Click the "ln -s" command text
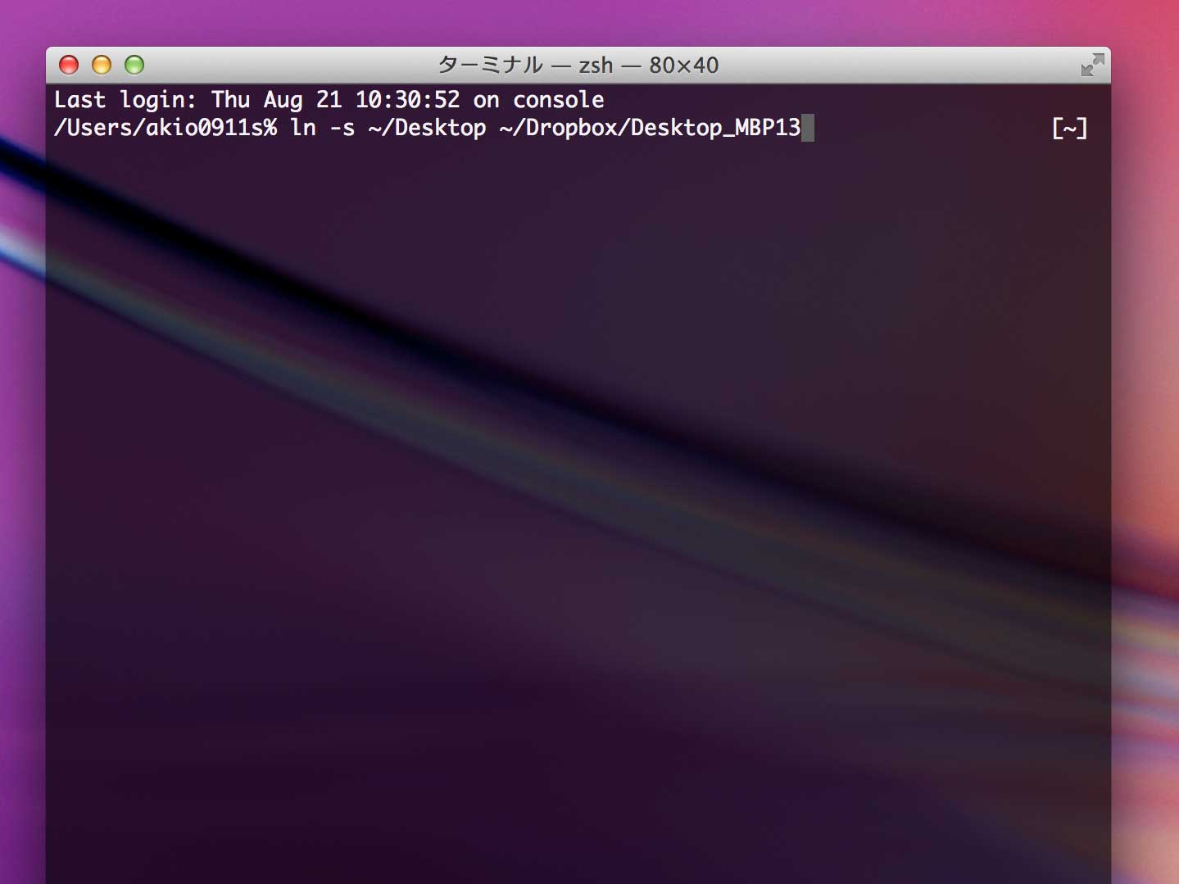Viewport: 1179px width, 884px height. tap(323, 128)
